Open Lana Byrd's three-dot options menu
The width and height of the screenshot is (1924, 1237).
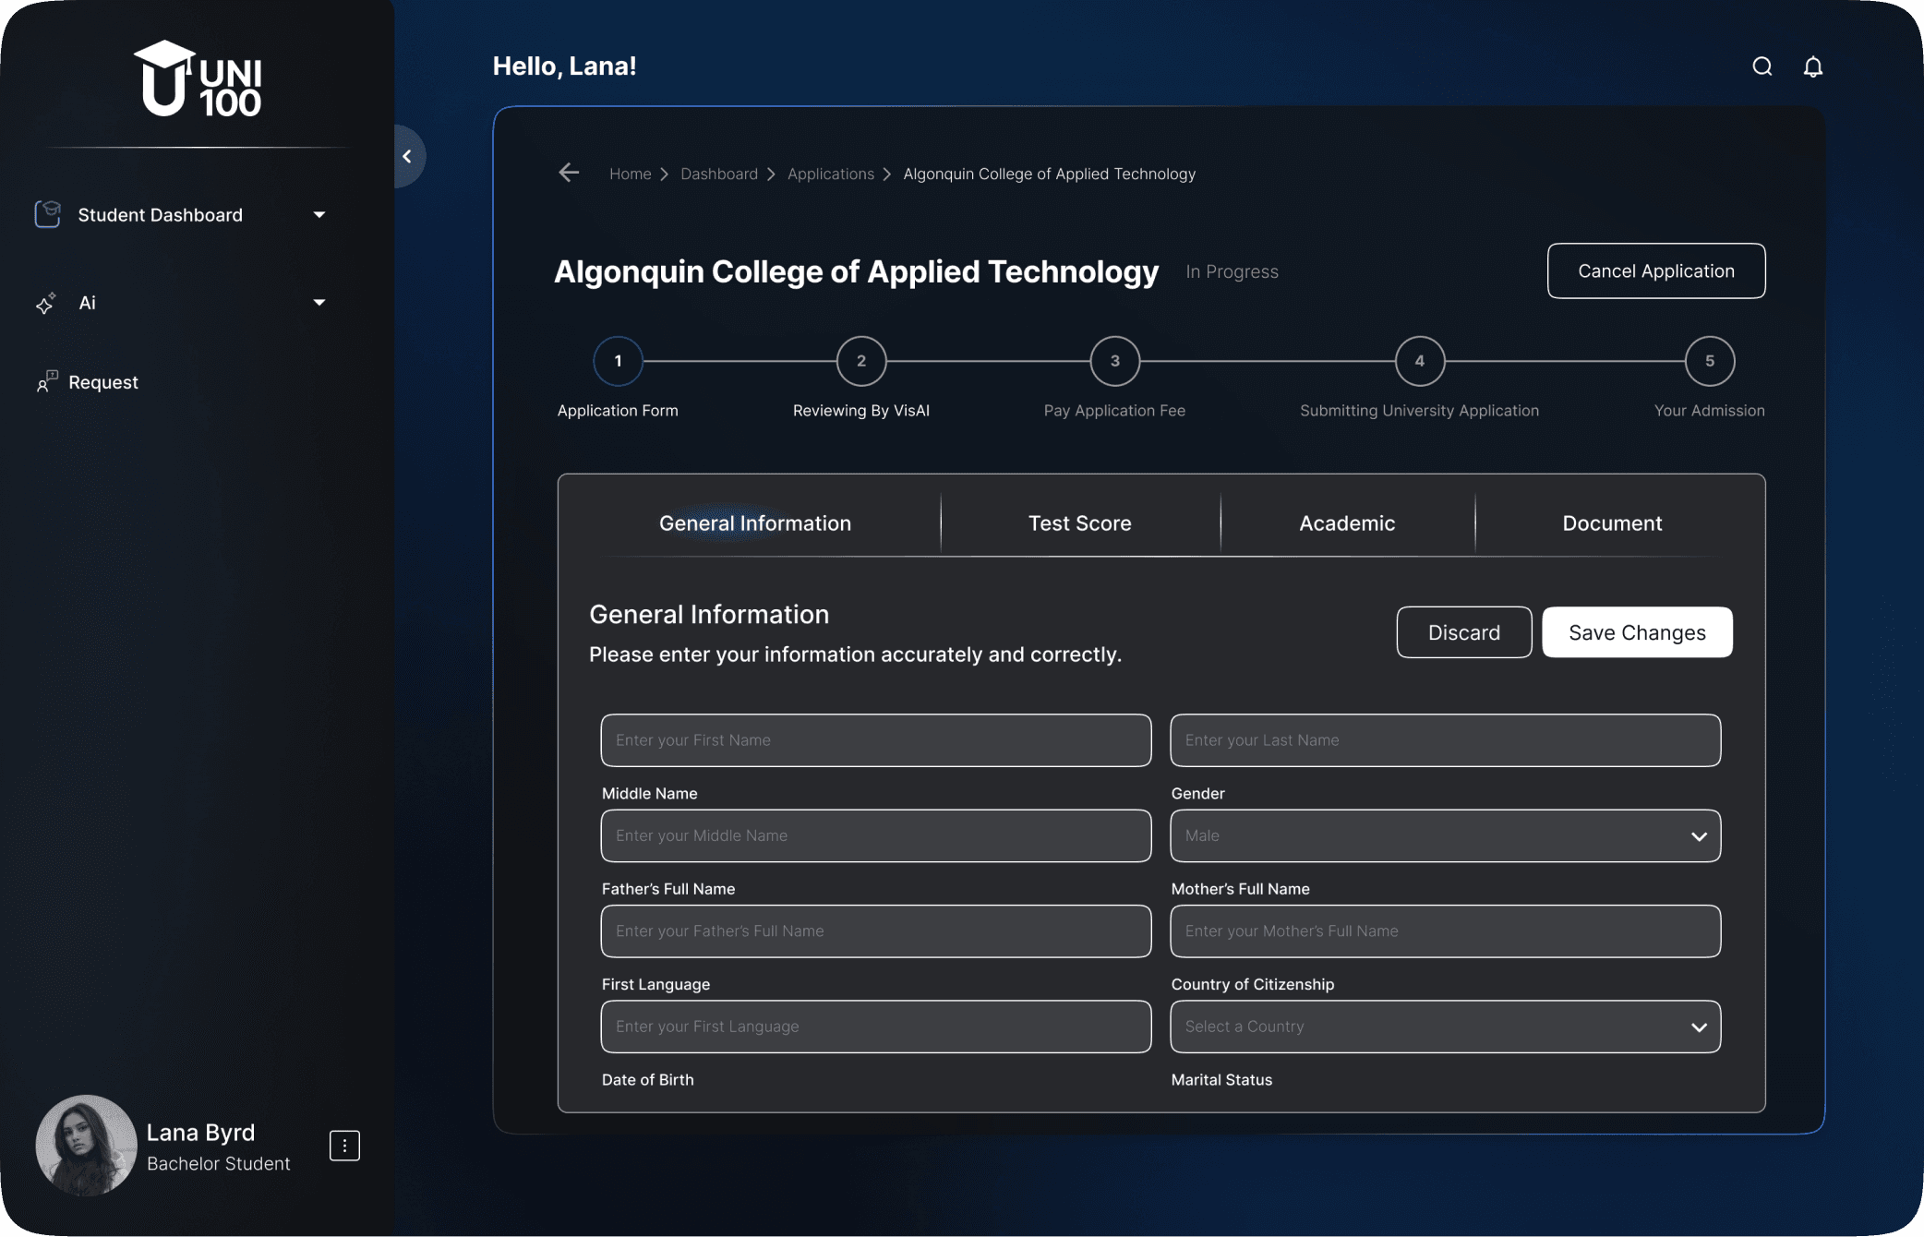point(344,1146)
